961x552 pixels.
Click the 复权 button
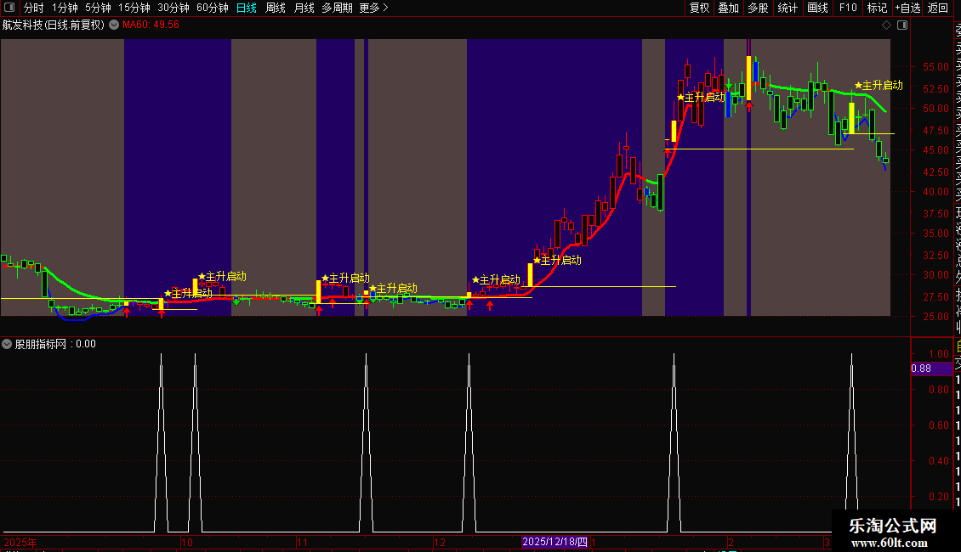[x=699, y=8]
